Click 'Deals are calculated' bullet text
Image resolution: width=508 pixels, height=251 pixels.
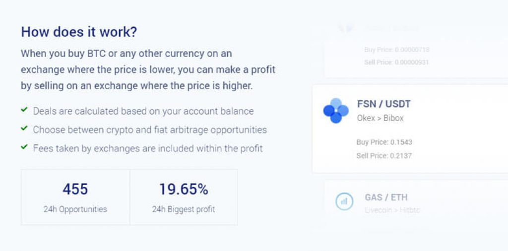[143, 111]
